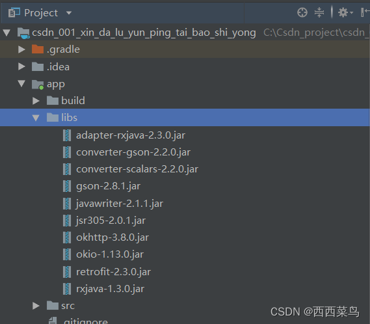Click the hide panel icon
Screen dimensions: 370x324
point(365,12)
